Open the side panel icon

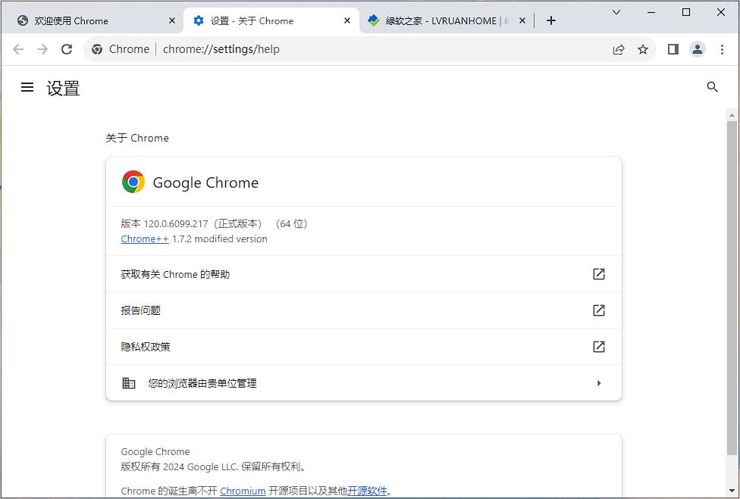coord(673,49)
